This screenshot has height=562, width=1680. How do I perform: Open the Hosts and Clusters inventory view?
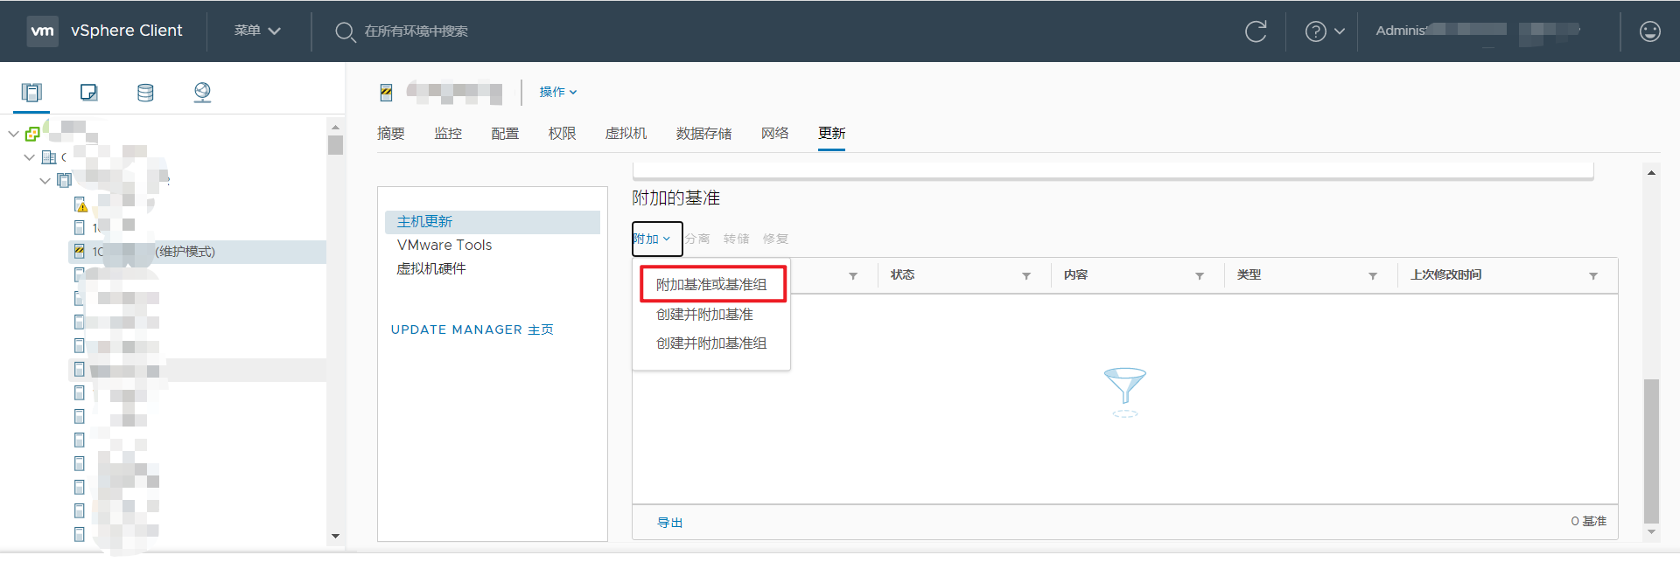31,92
